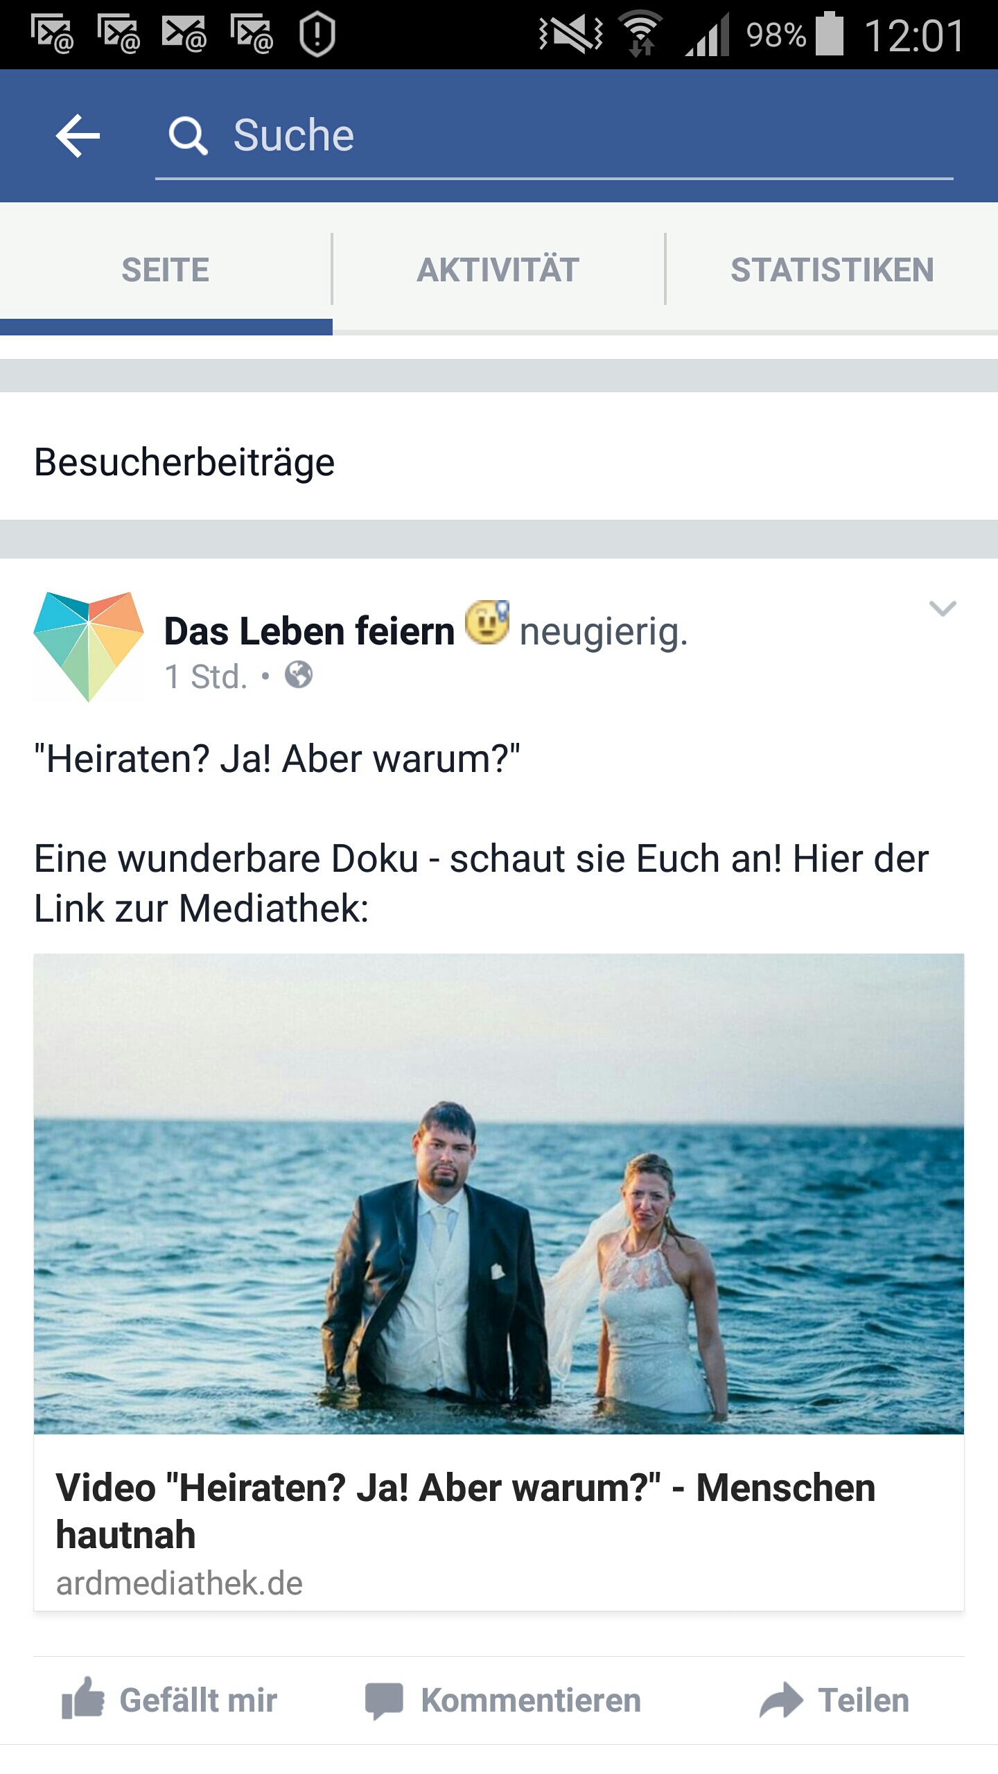Image resolution: width=998 pixels, height=1774 pixels.
Task: Expand the post options chevron
Action: click(x=943, y=608)
